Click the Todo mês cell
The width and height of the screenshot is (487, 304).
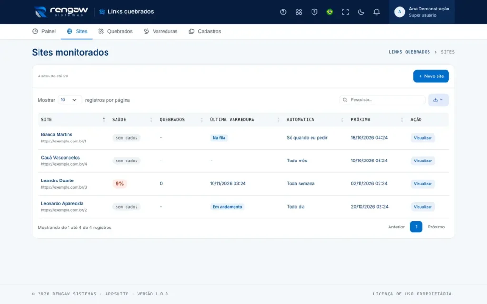[297, 161]
